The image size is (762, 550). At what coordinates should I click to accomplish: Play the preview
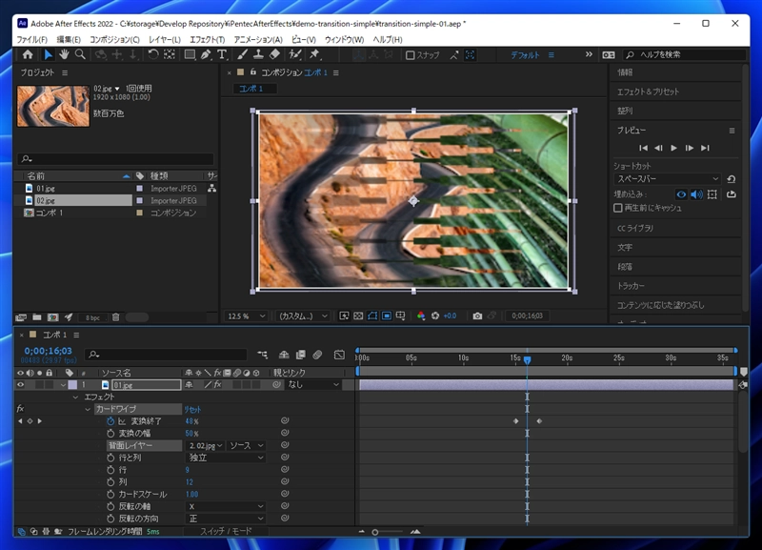[x=673, y=148]
